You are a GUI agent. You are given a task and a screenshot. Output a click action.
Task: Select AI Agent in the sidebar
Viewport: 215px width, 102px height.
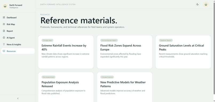pyautogui.click(x=18, y=38)
